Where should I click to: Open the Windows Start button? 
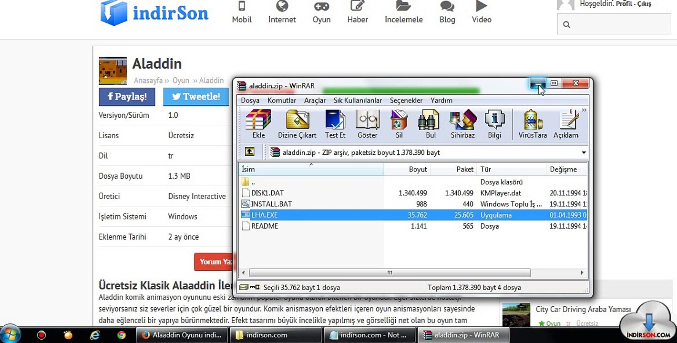coord(10,334)
